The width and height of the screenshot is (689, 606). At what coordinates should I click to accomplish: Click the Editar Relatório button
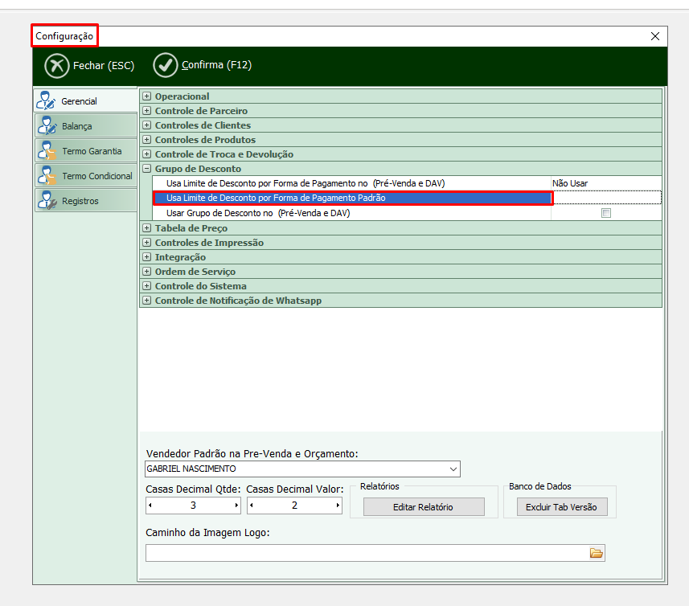(424, 507)
